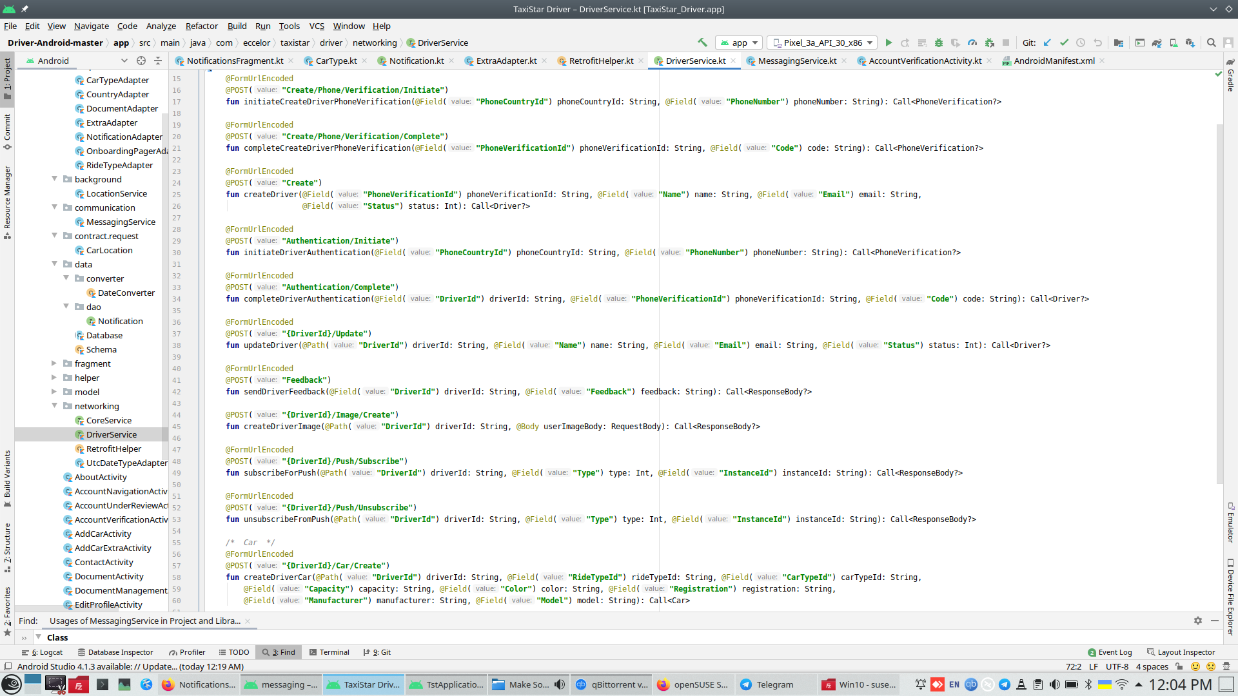Click the Make Project hammer icon
The width and height of the screenshot is (1238, 696).
click(x=702, y=43)
